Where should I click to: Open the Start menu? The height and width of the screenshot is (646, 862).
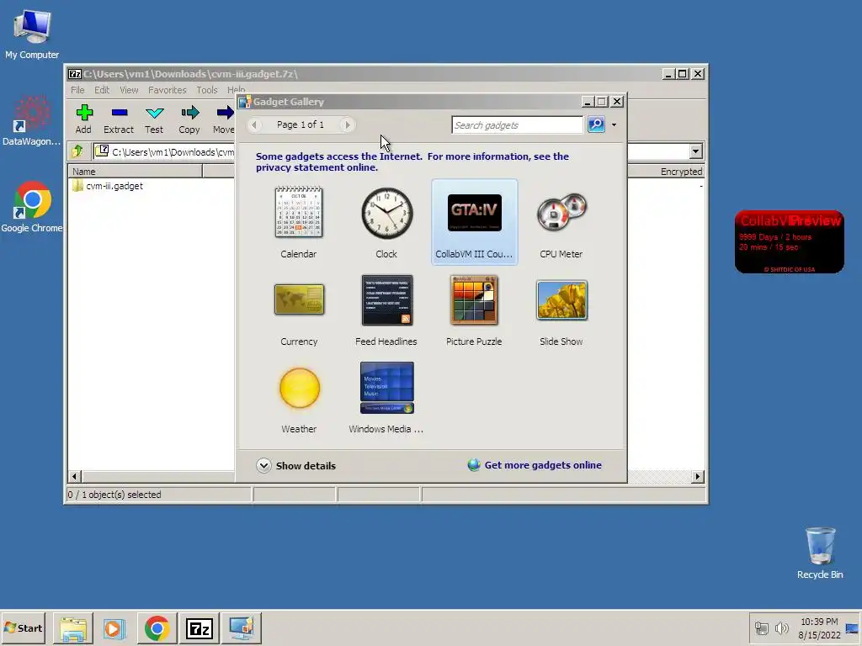23,627
